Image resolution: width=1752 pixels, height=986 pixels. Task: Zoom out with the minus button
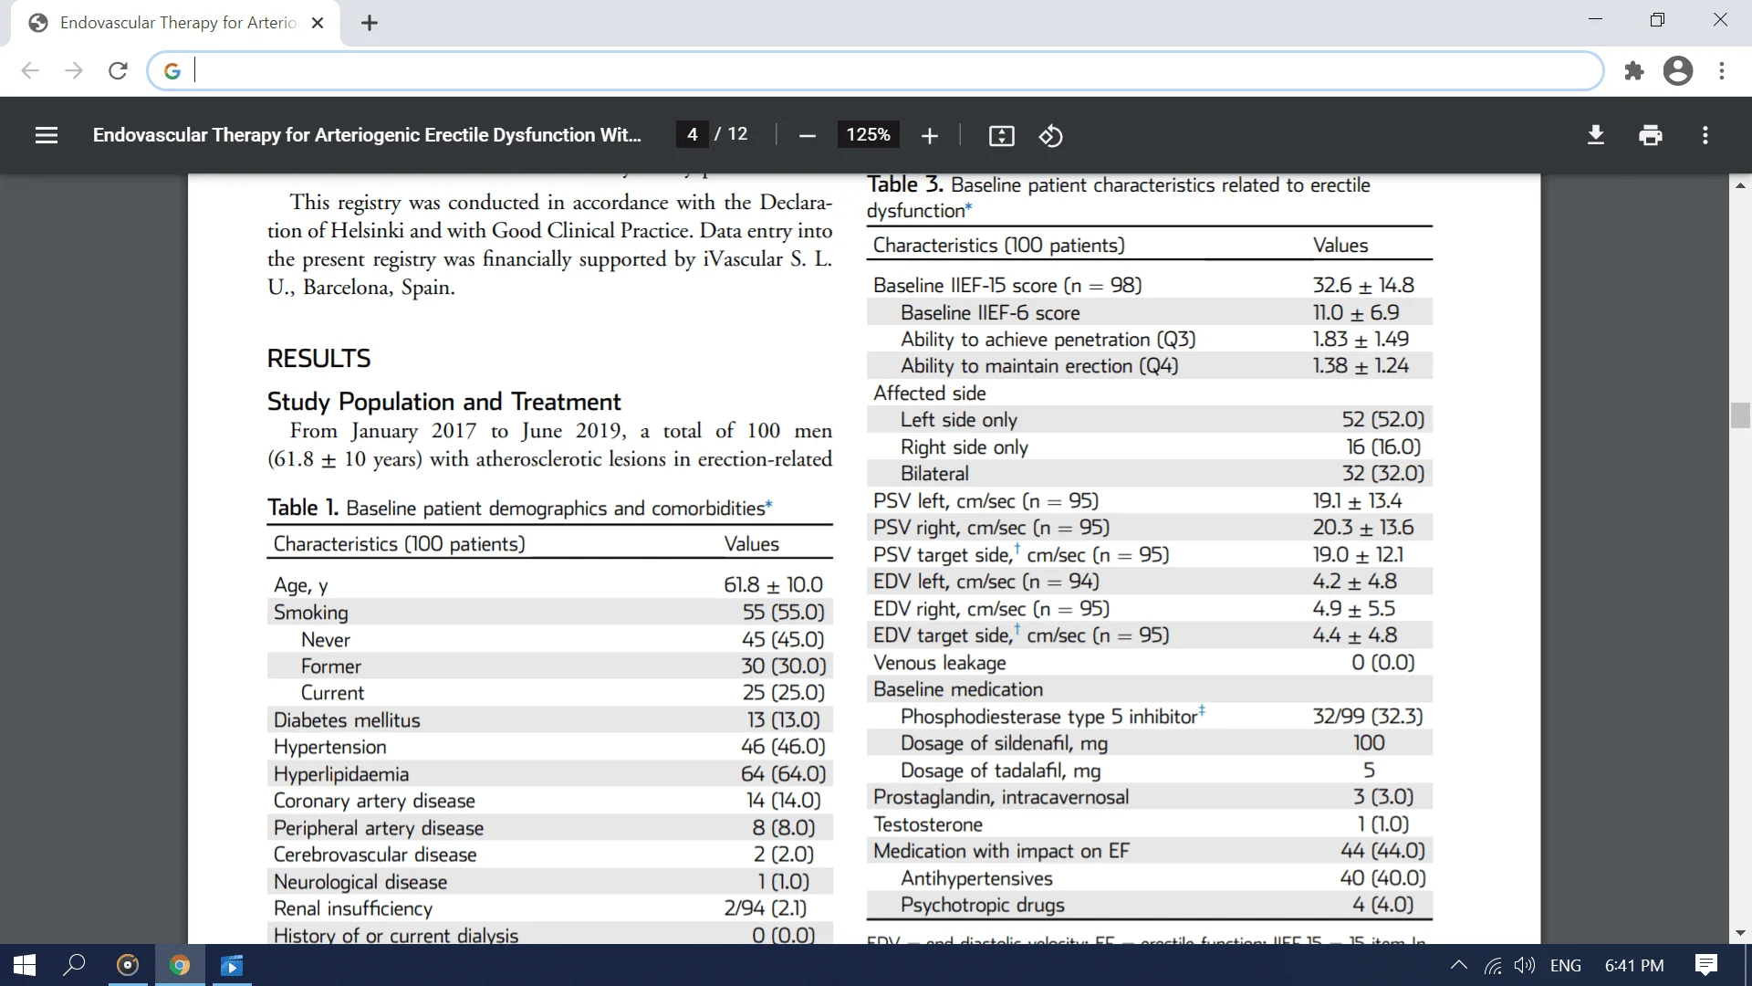807,136
